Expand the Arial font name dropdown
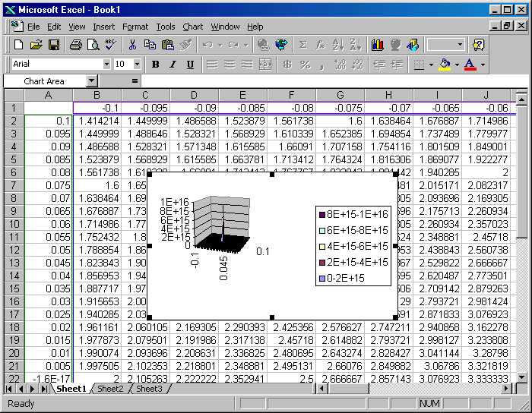Viewport: 532px width, 413px height. tap(106, 64)
